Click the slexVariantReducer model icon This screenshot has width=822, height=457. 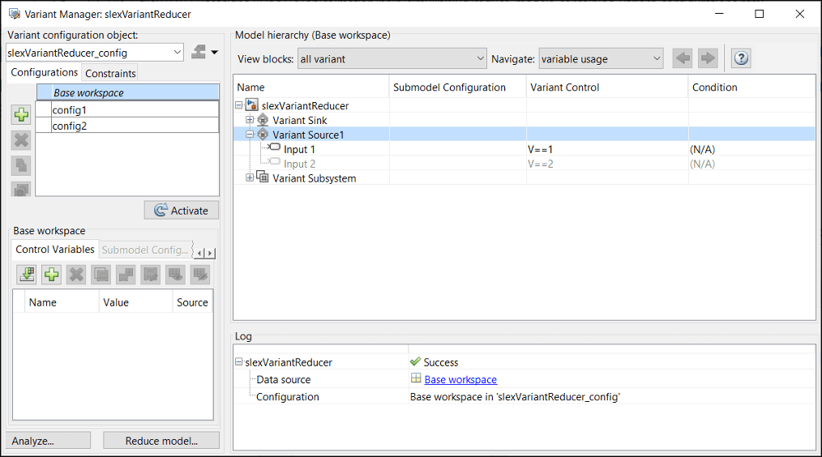click(x=252, y=105)
